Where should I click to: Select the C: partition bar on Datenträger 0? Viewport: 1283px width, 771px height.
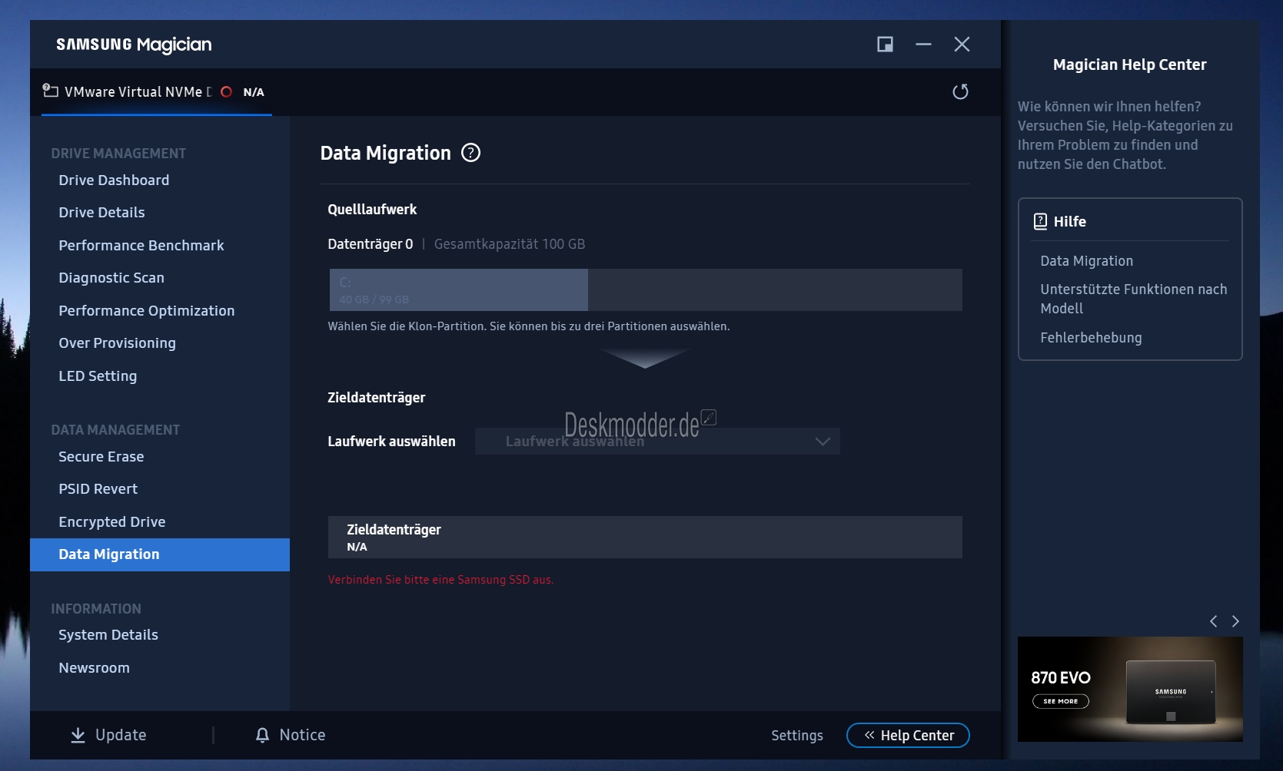(x=459, y=290)
